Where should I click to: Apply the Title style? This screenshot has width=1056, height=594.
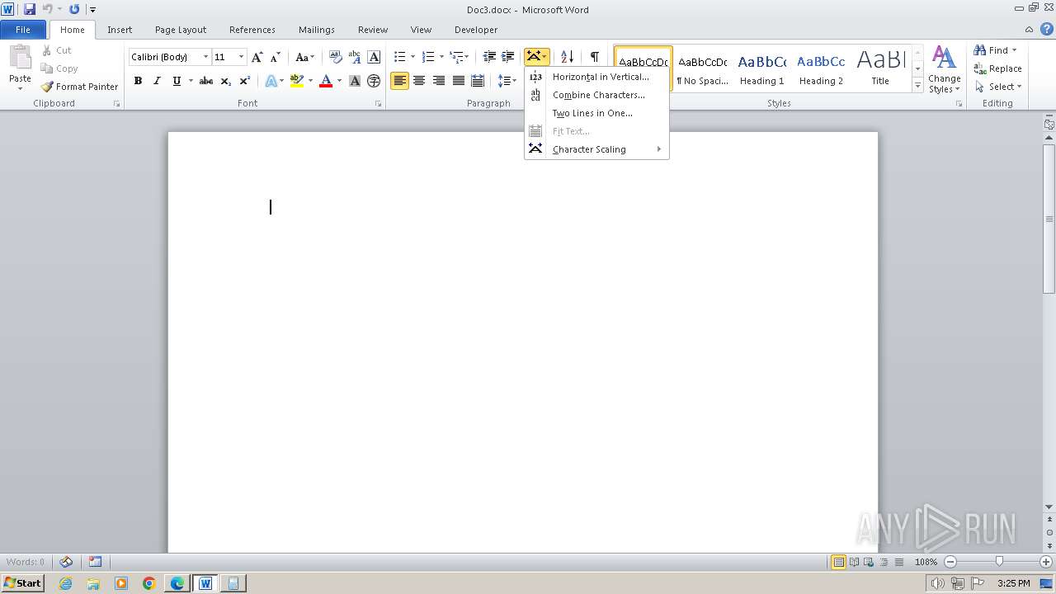[880, 68]
